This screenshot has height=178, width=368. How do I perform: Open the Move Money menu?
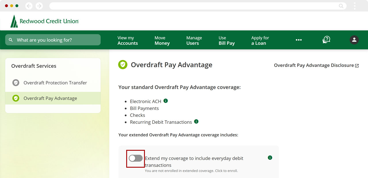pos(162,40)
